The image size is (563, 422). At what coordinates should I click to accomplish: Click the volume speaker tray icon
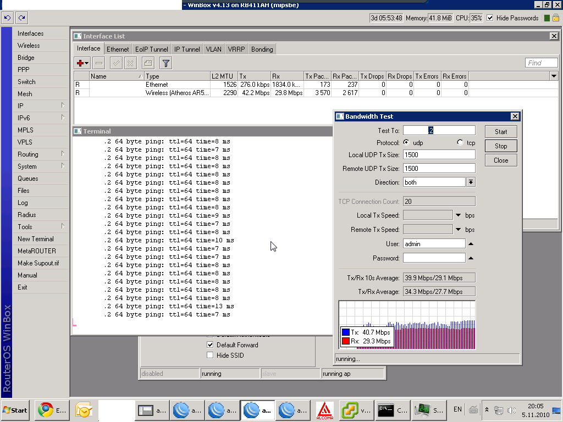point(511,410)
